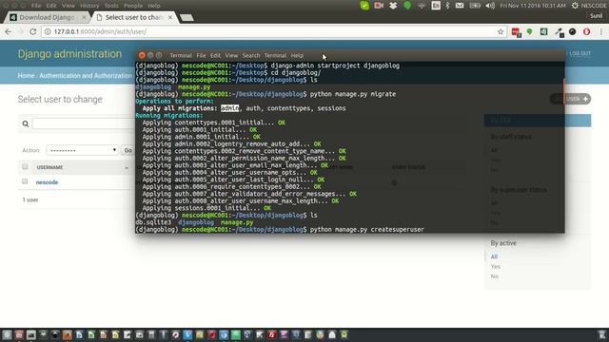Viewport: 609px width, 342px height.
Task: Open the keyboard input language indicator
Action: (x=436, y=6)
